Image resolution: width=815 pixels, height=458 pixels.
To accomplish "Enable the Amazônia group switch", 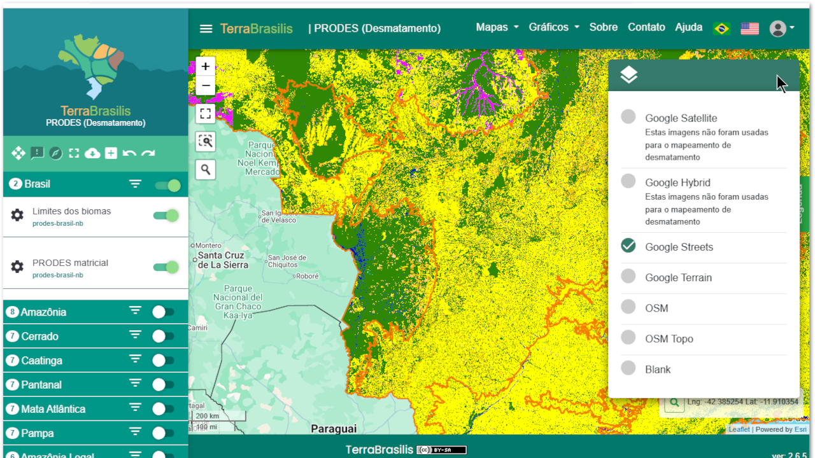I will tap(163, 312).
